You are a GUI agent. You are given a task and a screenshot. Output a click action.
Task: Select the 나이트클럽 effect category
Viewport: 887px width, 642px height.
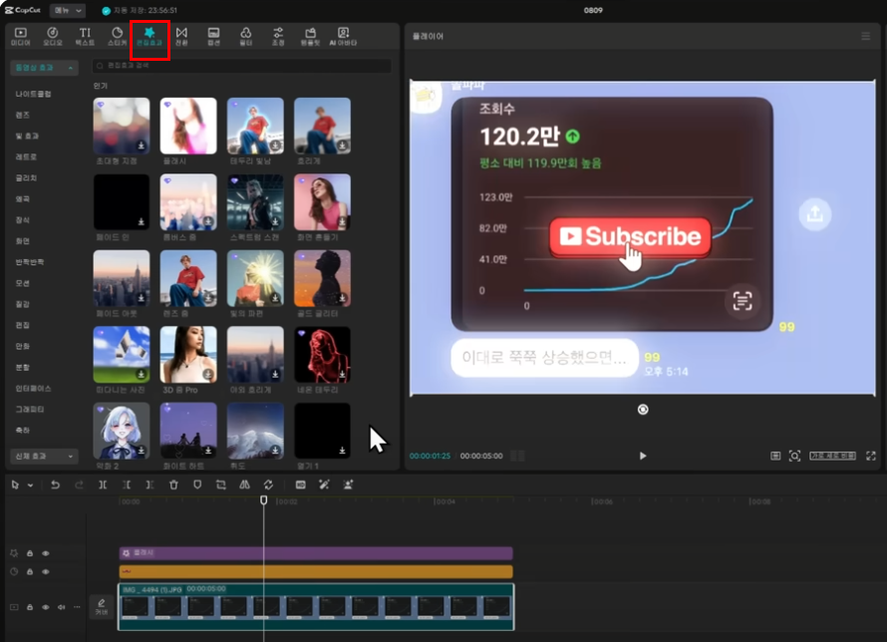(33, 94)
